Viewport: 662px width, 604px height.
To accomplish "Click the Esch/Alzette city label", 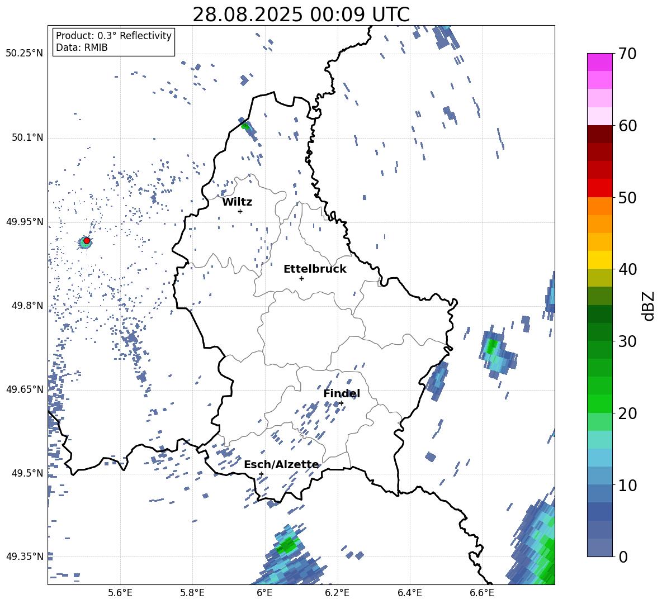I will click(x=281, y=465).
